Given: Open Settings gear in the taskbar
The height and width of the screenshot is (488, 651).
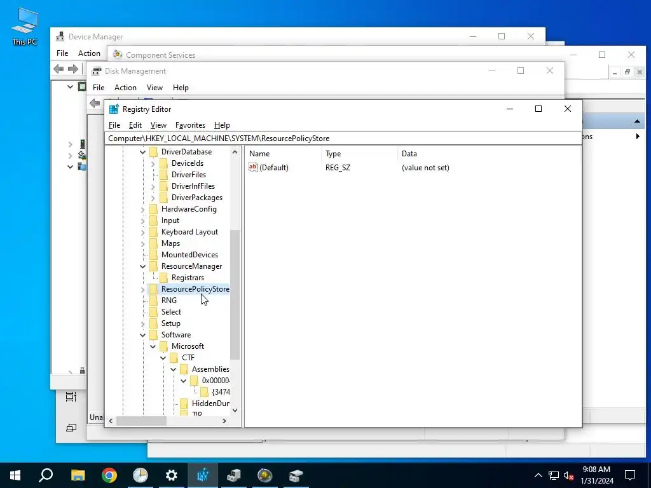Looking at the screenshot, I should point(172,475).
